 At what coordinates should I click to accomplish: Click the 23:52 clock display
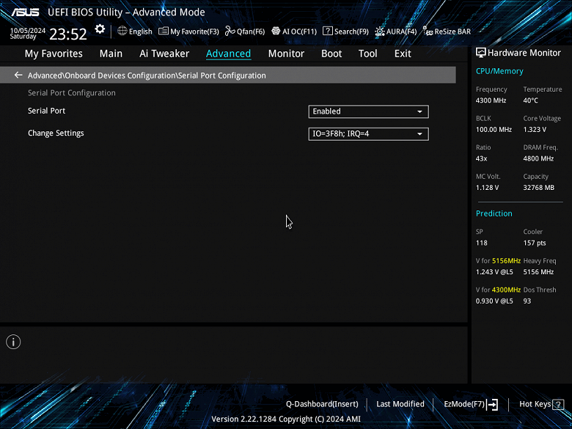click(x=68, y=34)
